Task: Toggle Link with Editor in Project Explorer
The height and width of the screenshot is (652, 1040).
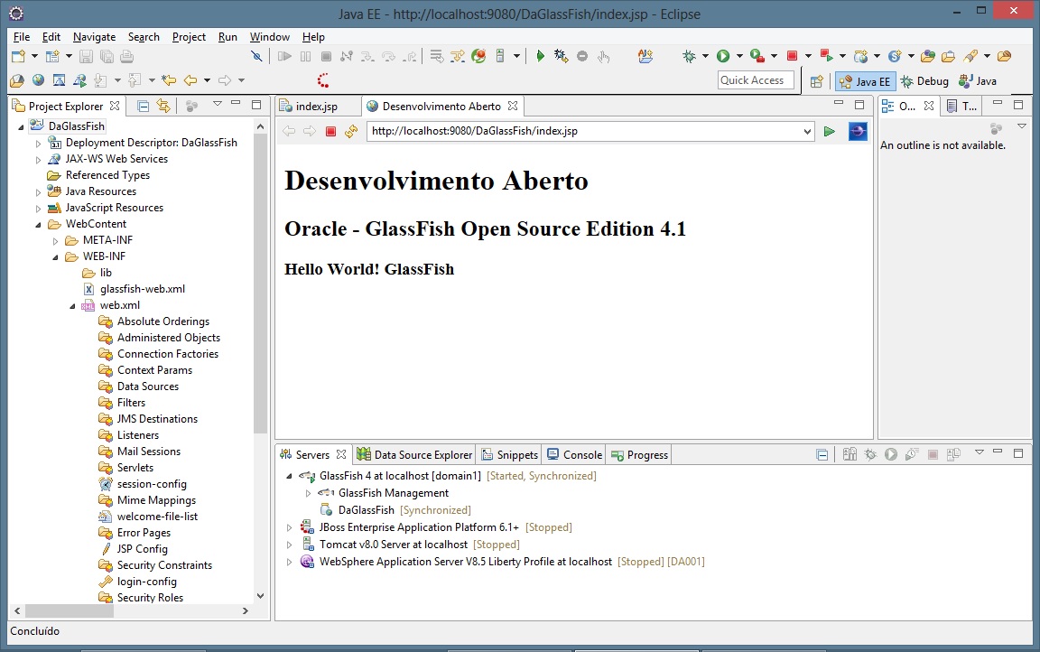Action: 163,106
